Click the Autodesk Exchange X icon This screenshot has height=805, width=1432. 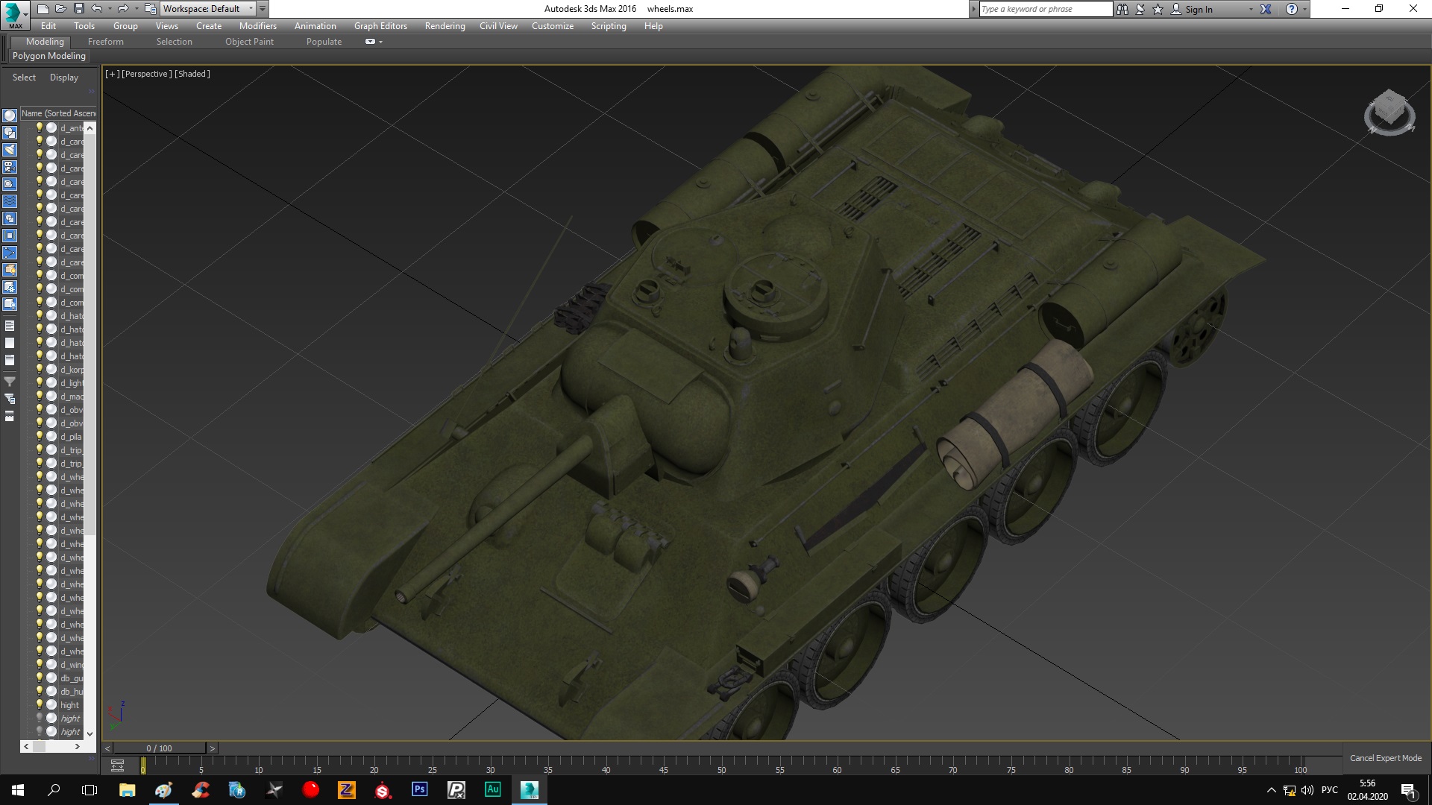[1266, 9]
